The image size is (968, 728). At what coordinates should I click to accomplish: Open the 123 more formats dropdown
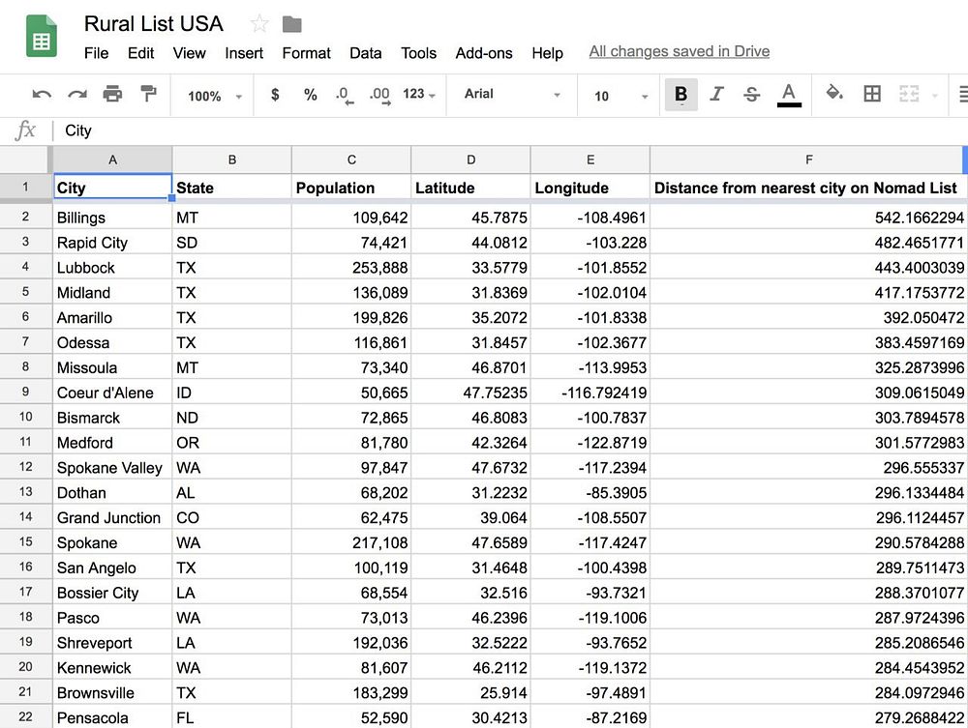tap(419, 94)
